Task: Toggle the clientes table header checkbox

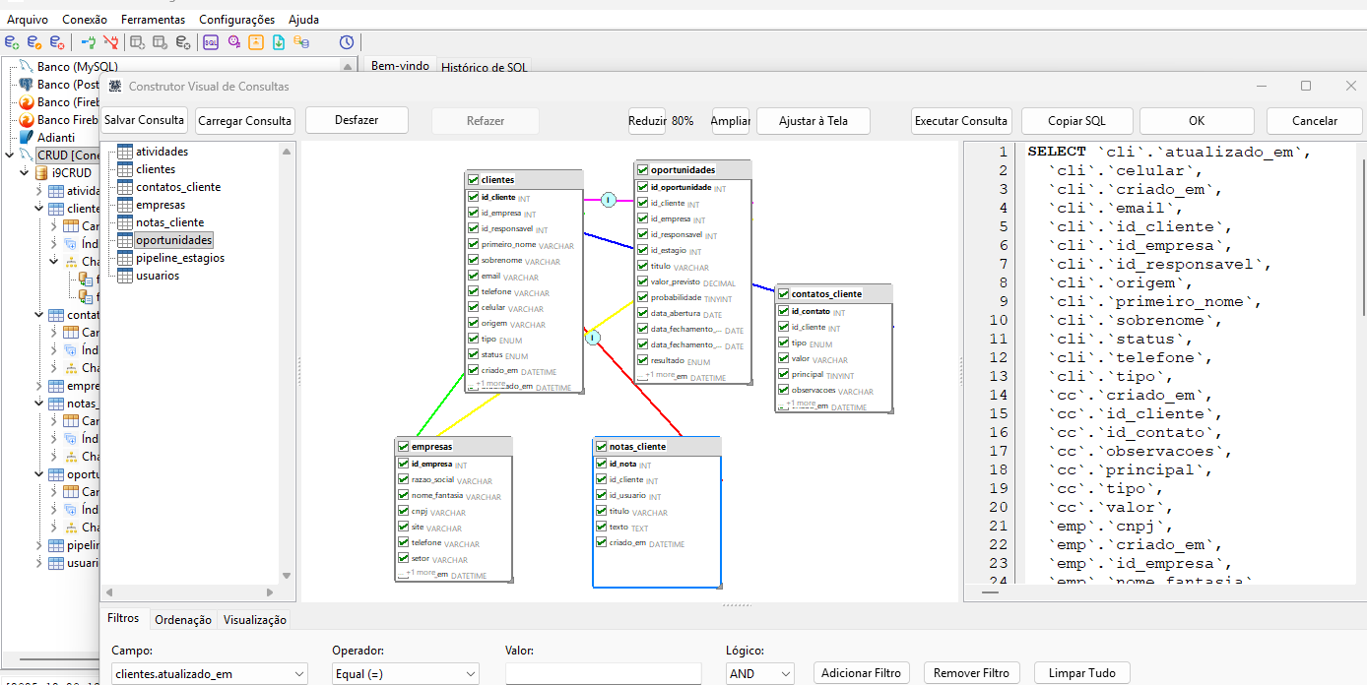Action: (x=474, y=180)
